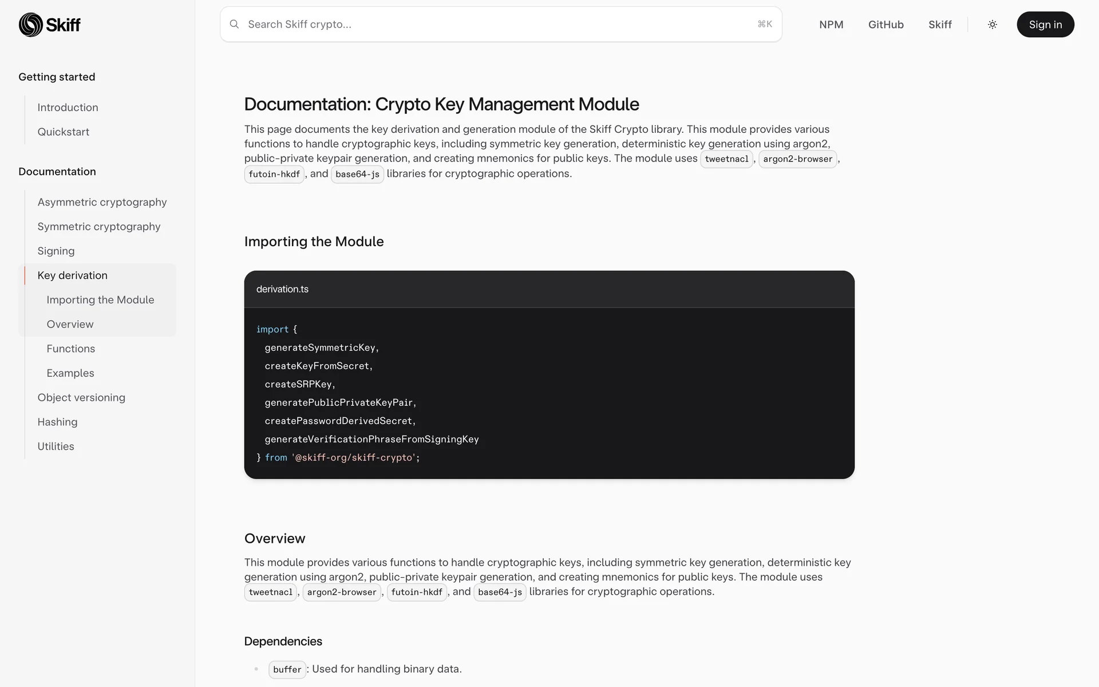1099x687 pixels.
Task: Open the Introduction page
Action: pos(68,108)
